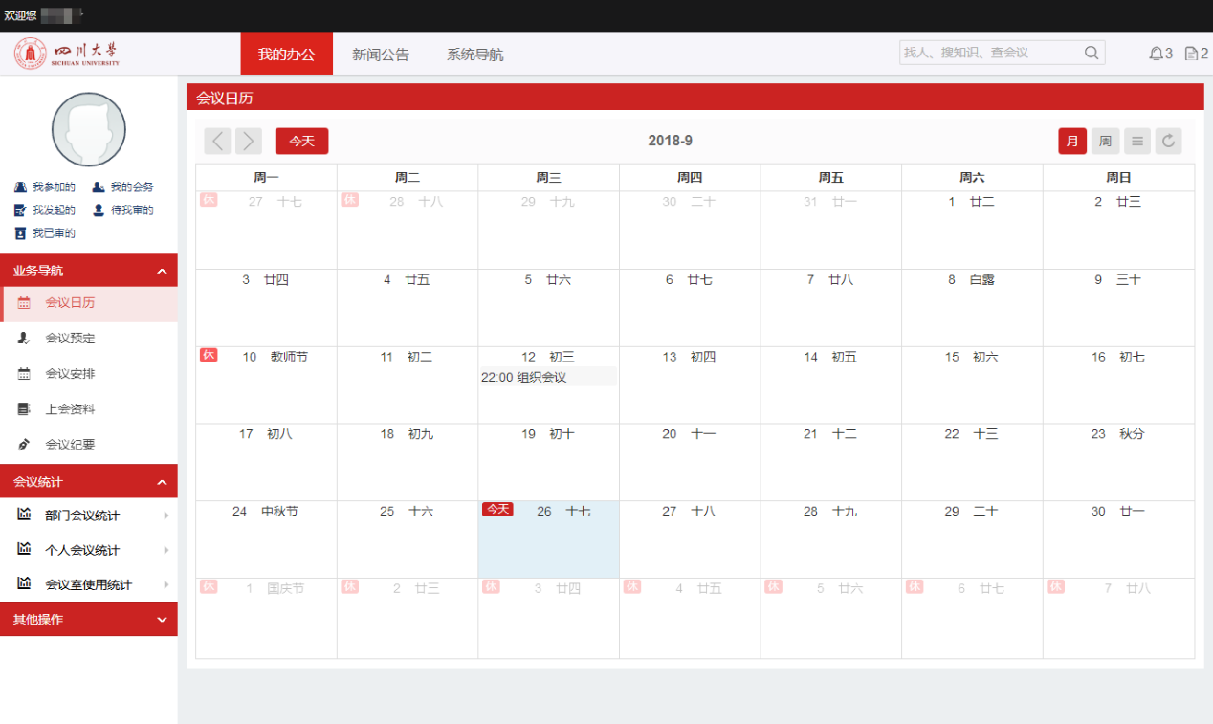The width and height of the screenshot is (1213, 724).
Task: Click the 我发起的 icon
Action: (21, 210)
